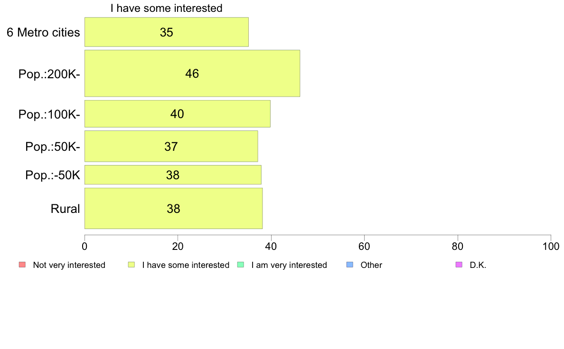Click the 60 tick on the x-axis
The image size is (564, 349).
pos(365,246)
